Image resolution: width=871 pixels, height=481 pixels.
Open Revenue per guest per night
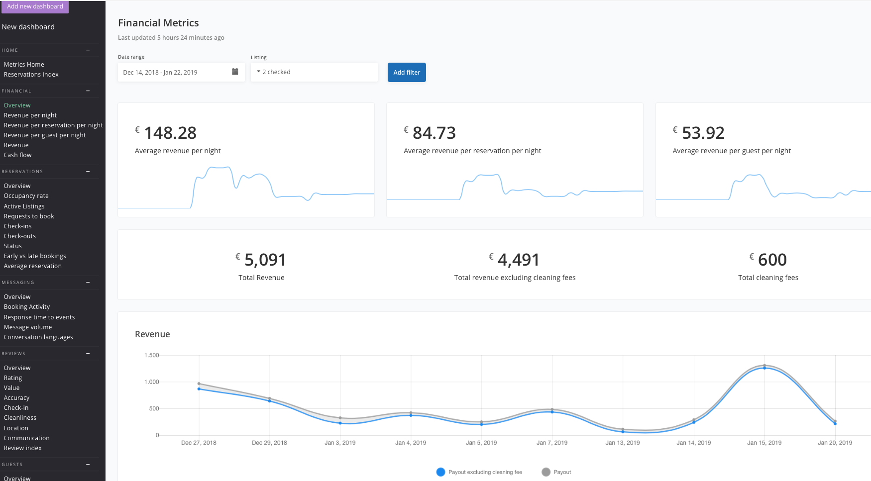pyautogui.click(x=45, y=135)
